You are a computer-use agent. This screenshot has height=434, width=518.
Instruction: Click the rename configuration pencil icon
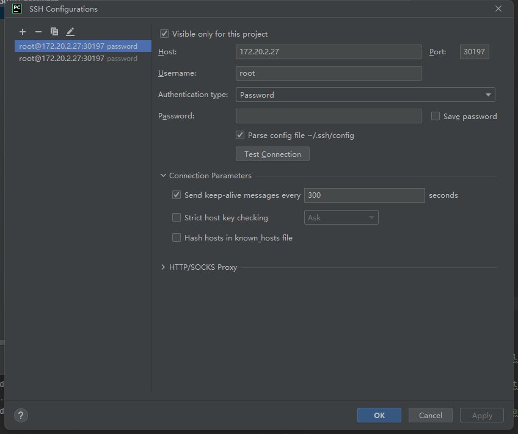click(x=70, y=32)
